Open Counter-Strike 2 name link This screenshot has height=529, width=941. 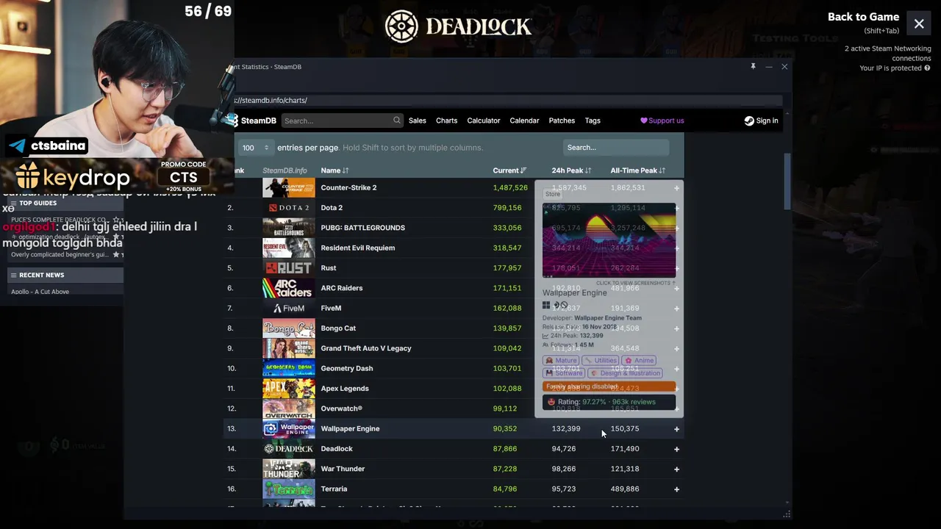pos(348,187)
